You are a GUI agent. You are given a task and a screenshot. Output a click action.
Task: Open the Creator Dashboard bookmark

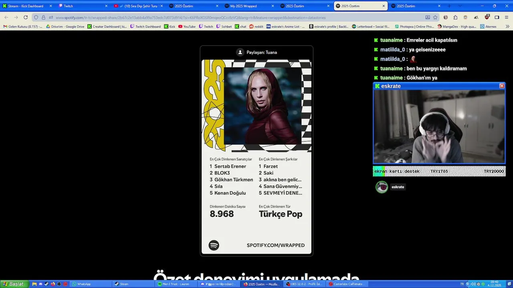[x=107, y=26]
